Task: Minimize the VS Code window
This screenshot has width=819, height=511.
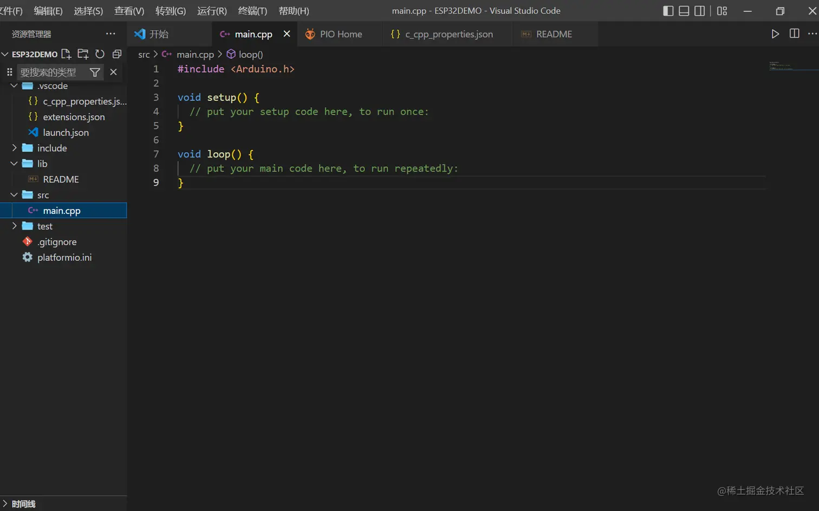Action: pos(747,11)
